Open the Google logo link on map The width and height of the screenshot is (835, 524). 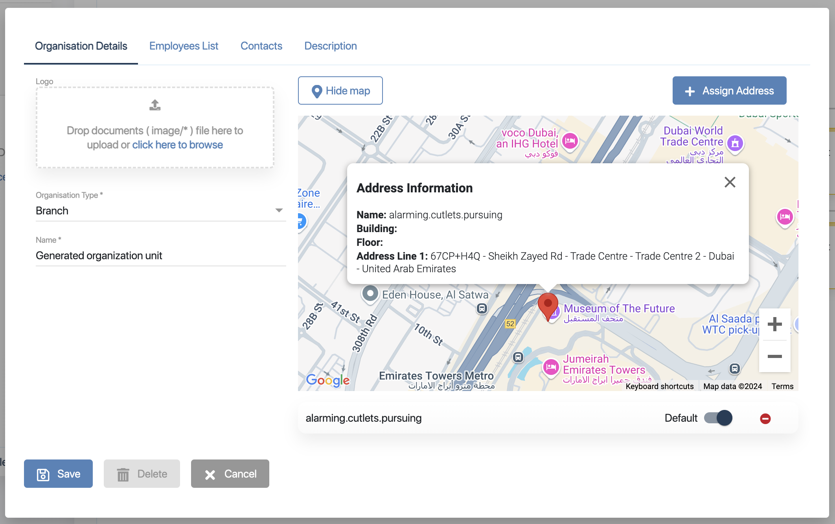click(328, 380)
